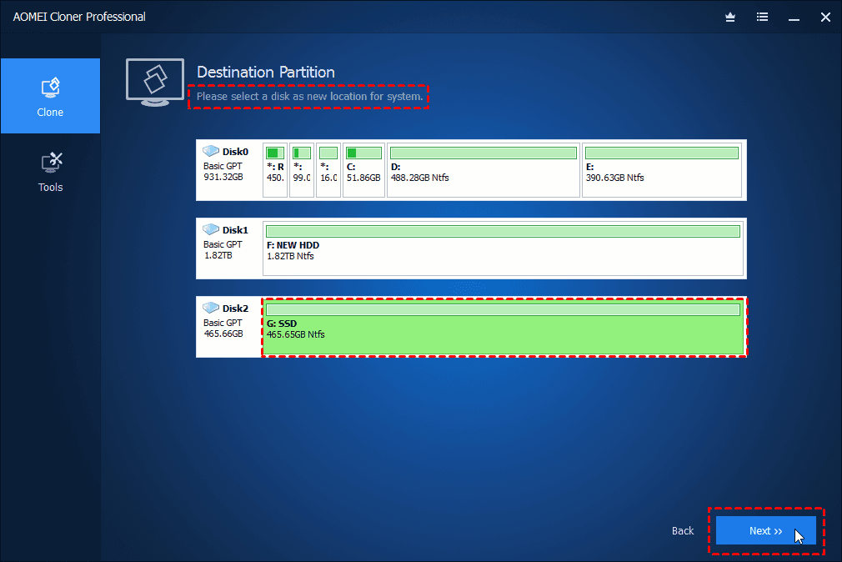Viewport: 842px width, 562px height.
Task: Select the D: 488.28GB Ntfs partition
Action: point(484,170)
